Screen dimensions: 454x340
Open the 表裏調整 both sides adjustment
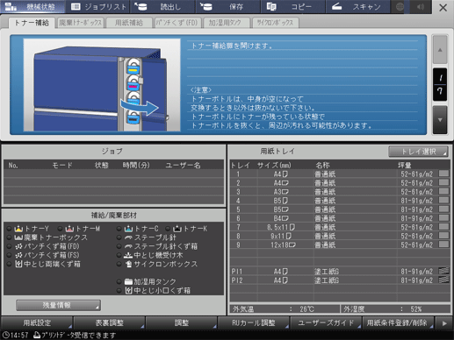pos(109,323)
